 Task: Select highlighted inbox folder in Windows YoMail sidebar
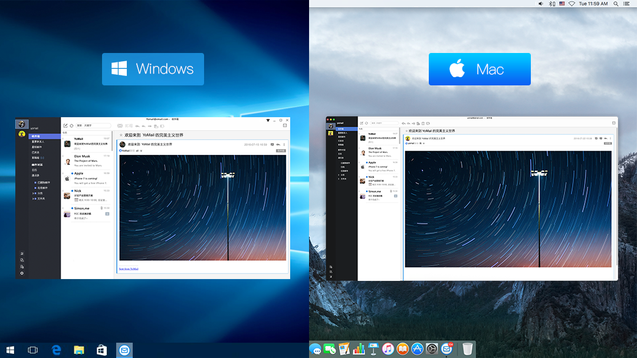point(45,136)
